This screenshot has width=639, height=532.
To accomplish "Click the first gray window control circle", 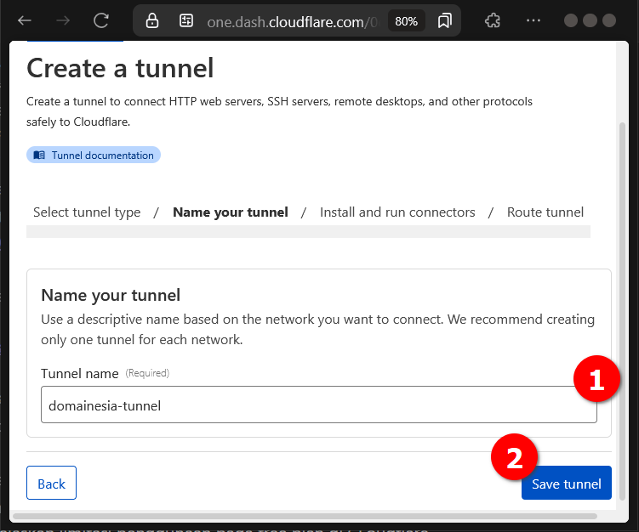I will pos(571,20).
